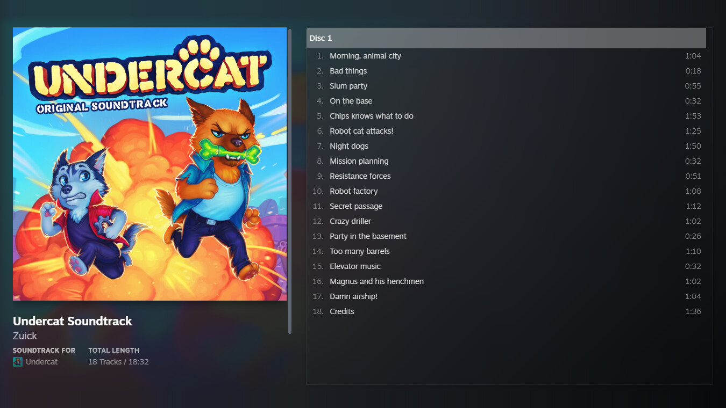This screenshot has height=408, width=726.
Task: Play the Credits track
Action: click(x=341, y=311)
